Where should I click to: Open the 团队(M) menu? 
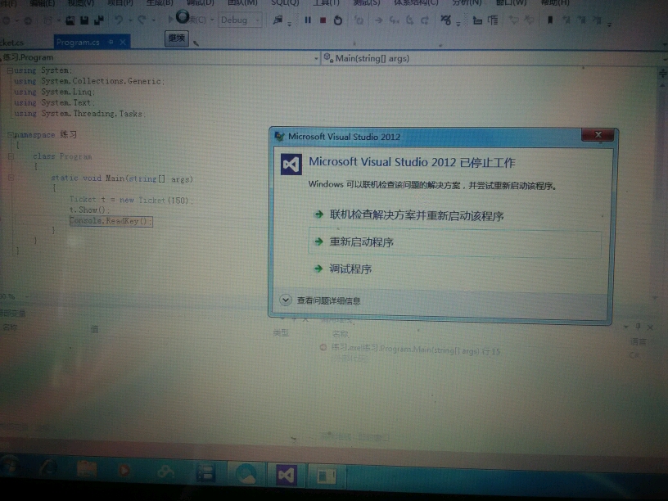click(x=242, y=3)
